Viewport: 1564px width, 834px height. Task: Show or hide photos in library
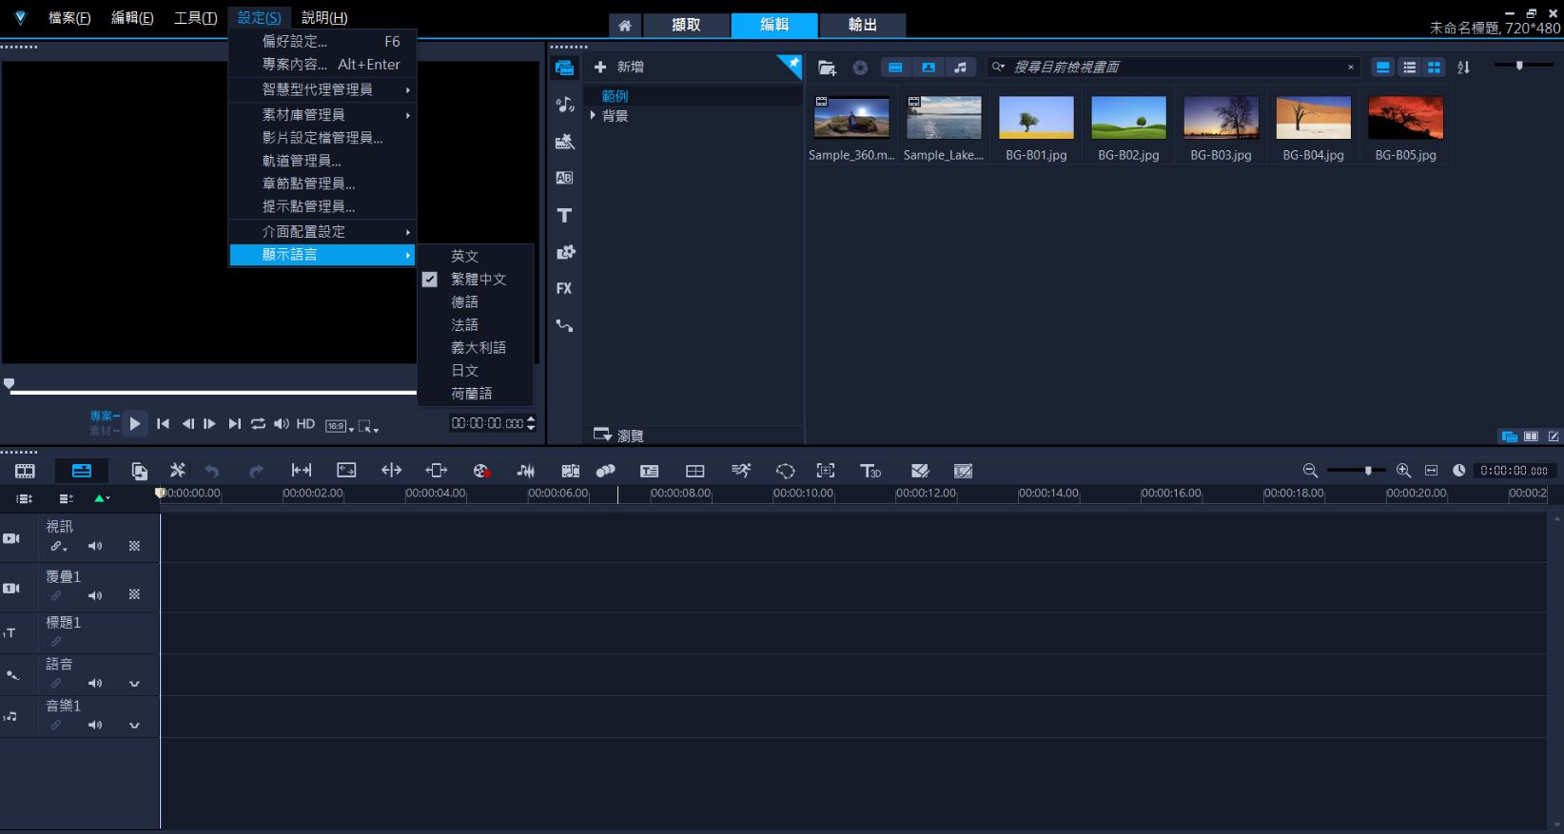[929, 68]
